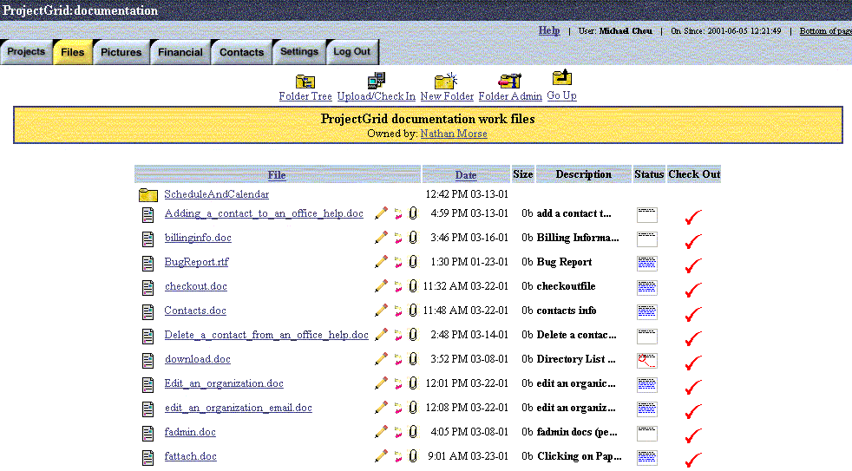This screenshot has width=852, height=471.
Task: Open the BugReport.rtf file link
Action: tap(197, 262)
